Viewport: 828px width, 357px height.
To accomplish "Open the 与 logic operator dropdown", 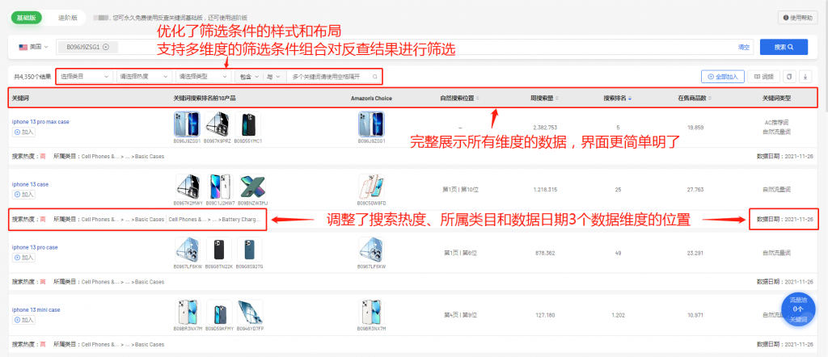I will 273,77.
